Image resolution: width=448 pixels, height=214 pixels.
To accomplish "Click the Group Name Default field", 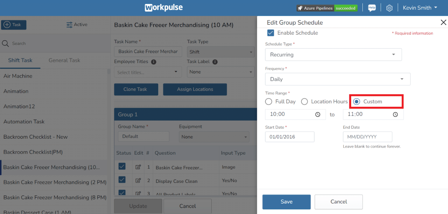I will (143, 137).
